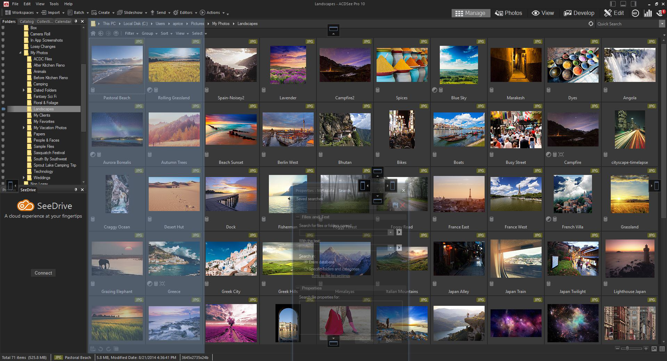Open the Tools menu
667x361 pixels.
tap(54, 4)
